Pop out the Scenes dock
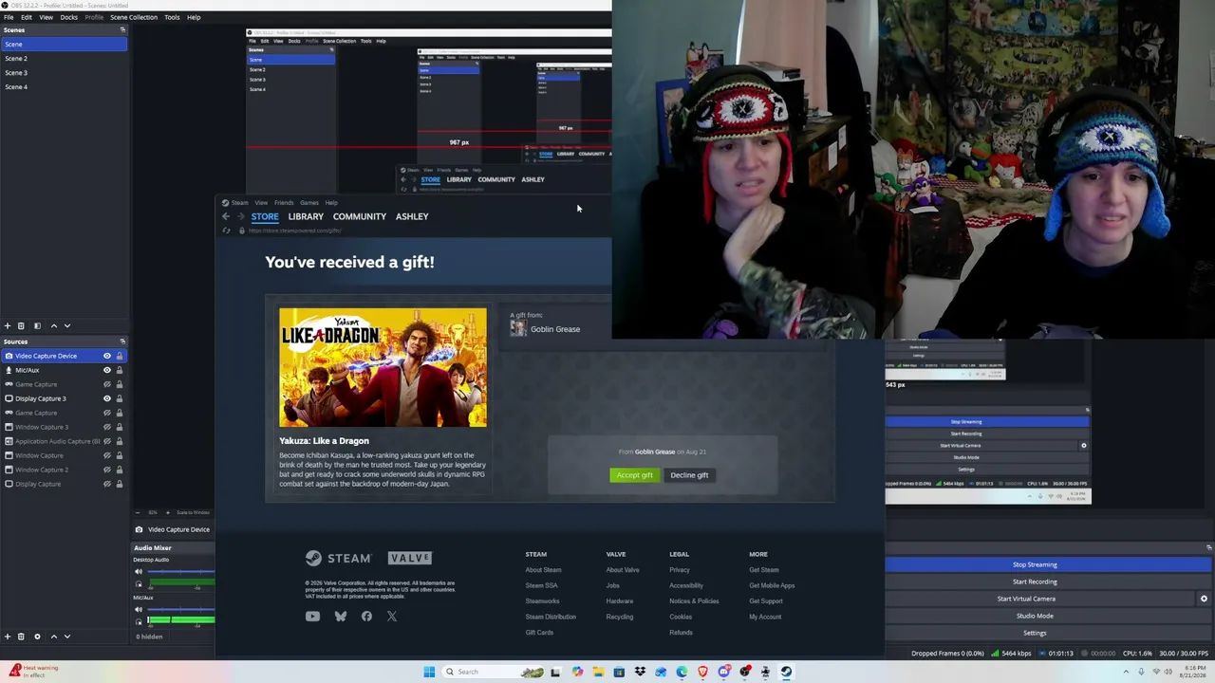 [122, 29]
